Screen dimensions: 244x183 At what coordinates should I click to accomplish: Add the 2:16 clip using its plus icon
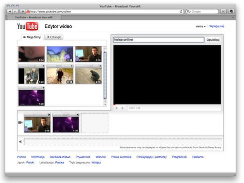[100, 66]
